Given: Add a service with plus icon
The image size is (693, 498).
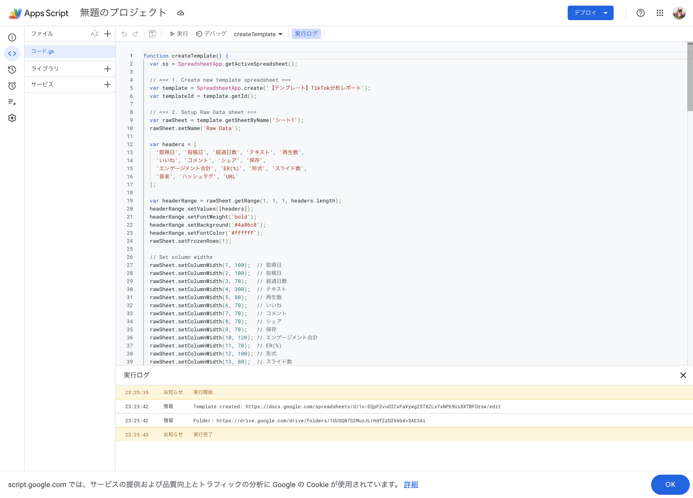Looking at the screenshot, I should point(108,85).
